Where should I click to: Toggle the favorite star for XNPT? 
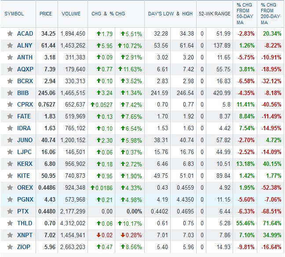point(10,235)
